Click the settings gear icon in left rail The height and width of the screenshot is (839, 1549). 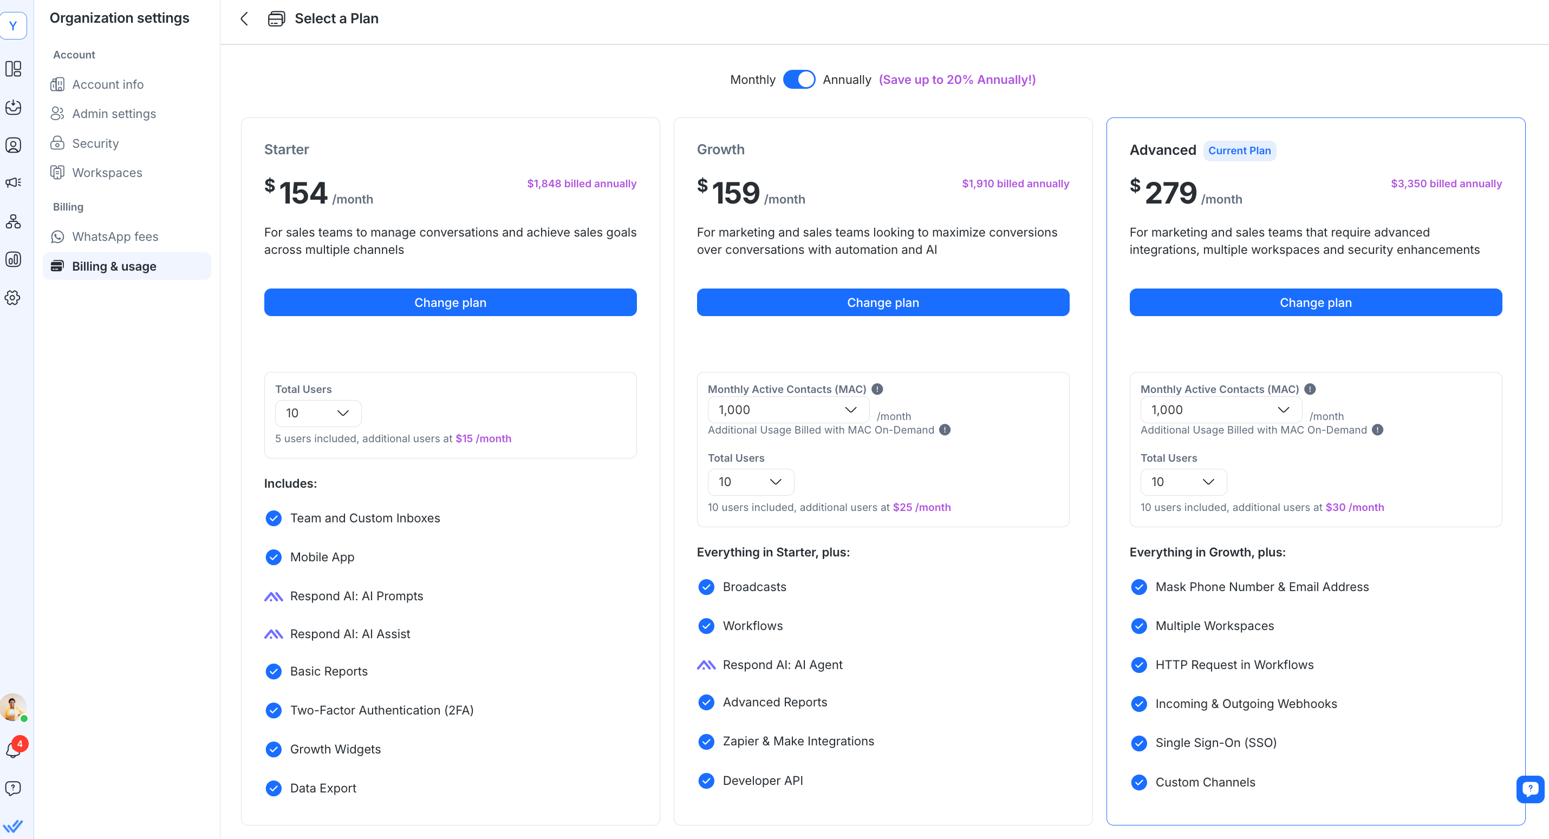tap(13, 298)
